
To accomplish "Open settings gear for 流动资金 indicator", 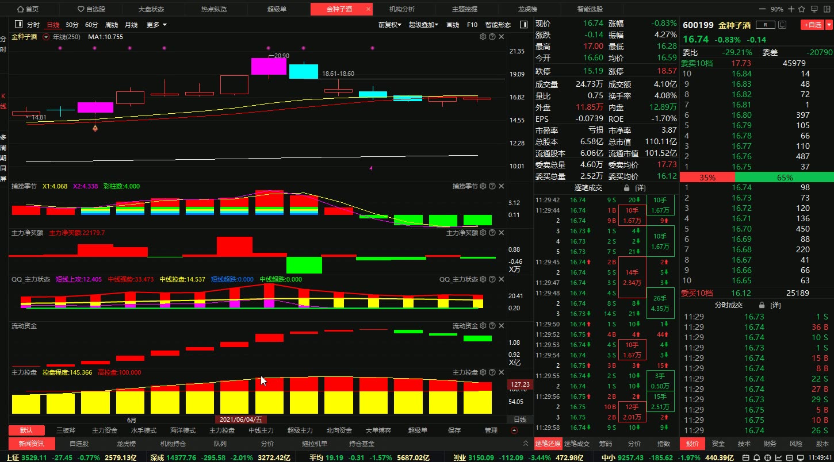I will click(483, 326).
